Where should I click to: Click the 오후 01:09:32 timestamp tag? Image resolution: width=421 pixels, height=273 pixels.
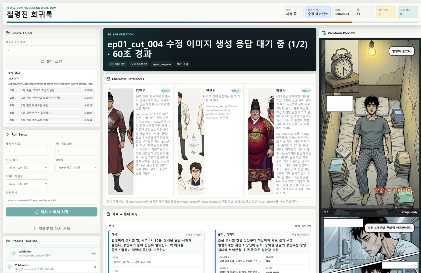click(139, 64)
